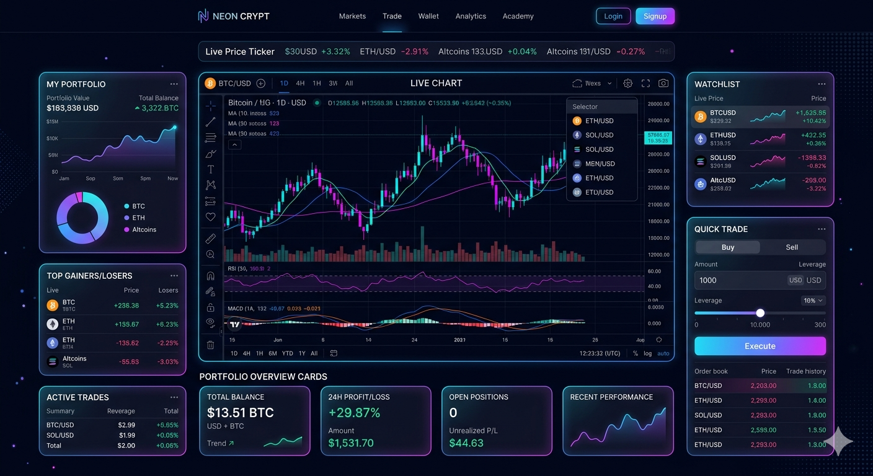Open the Analytics nav item
Viewport: 873px width, 476px height.
pos(471,16)
